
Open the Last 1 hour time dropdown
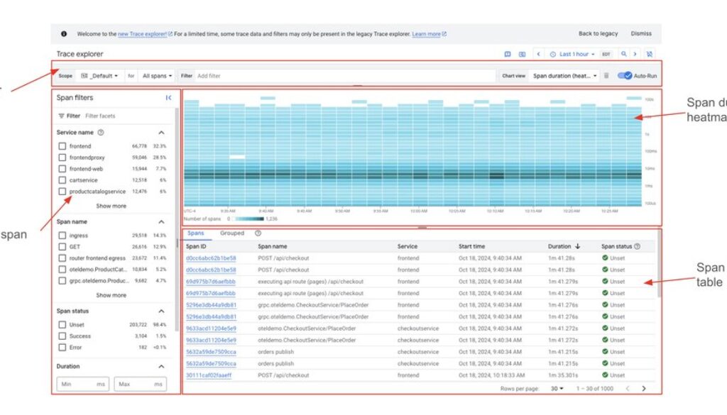[x=572, y=54]
